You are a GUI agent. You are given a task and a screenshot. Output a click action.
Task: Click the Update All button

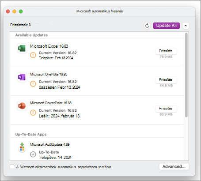pyautogui.click(x=166, y=26)
